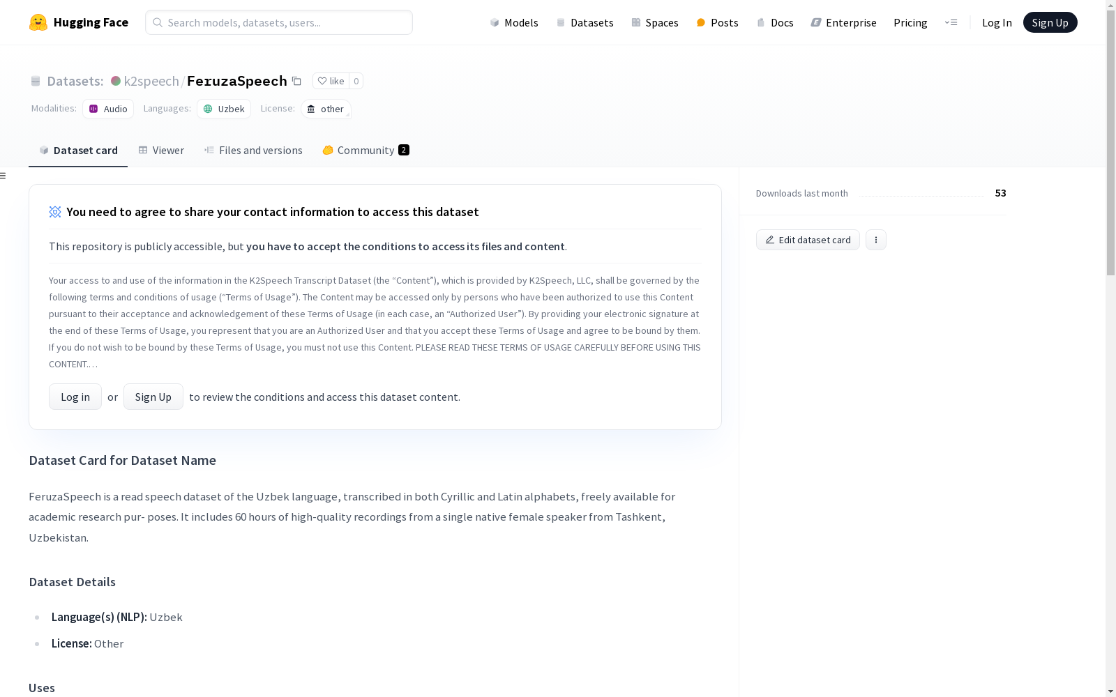Viewport: 1116px width, 697px height.
Task: Open the more options kebab button
Action: [x=876, y=240]
